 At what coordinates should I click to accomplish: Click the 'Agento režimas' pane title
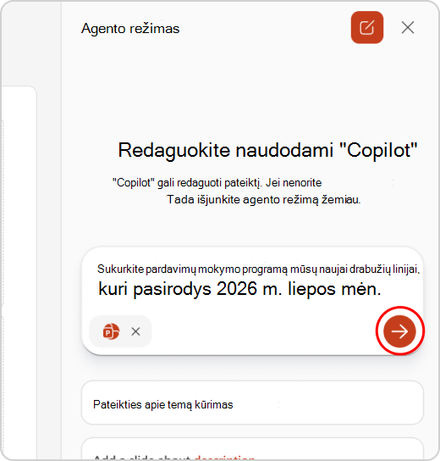pyautogui.click(x=130, y=29)
